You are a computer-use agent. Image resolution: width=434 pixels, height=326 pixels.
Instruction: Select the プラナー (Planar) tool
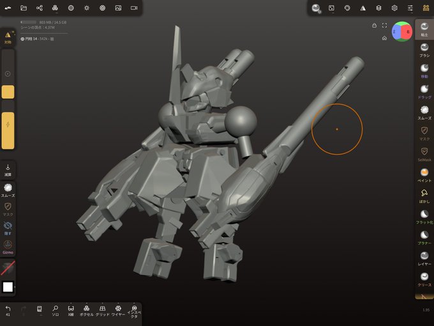pyautogui.click(x=424, y=238)
